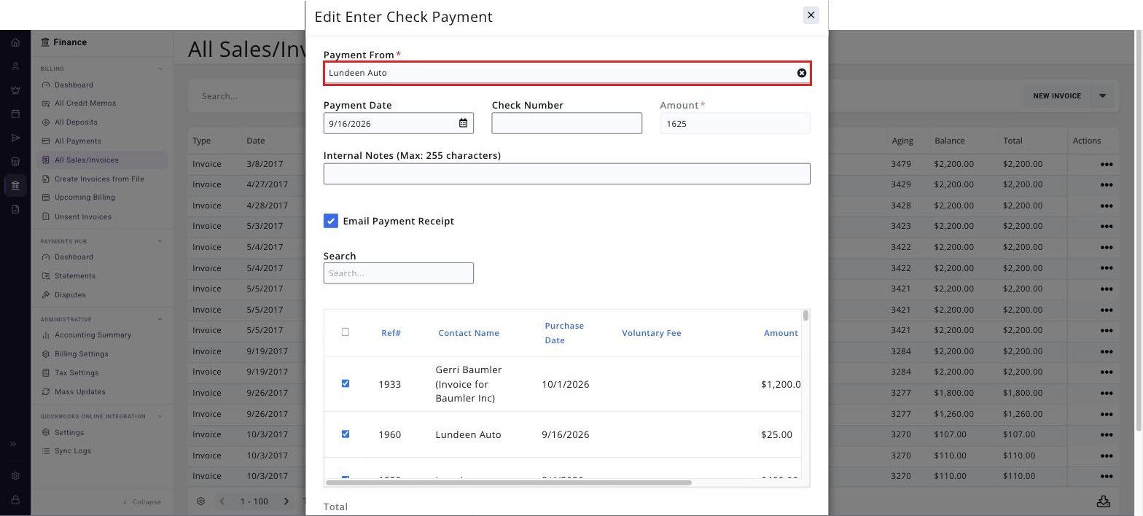
Task: Open table settings gear beside pagination
Action: (201, 501)
